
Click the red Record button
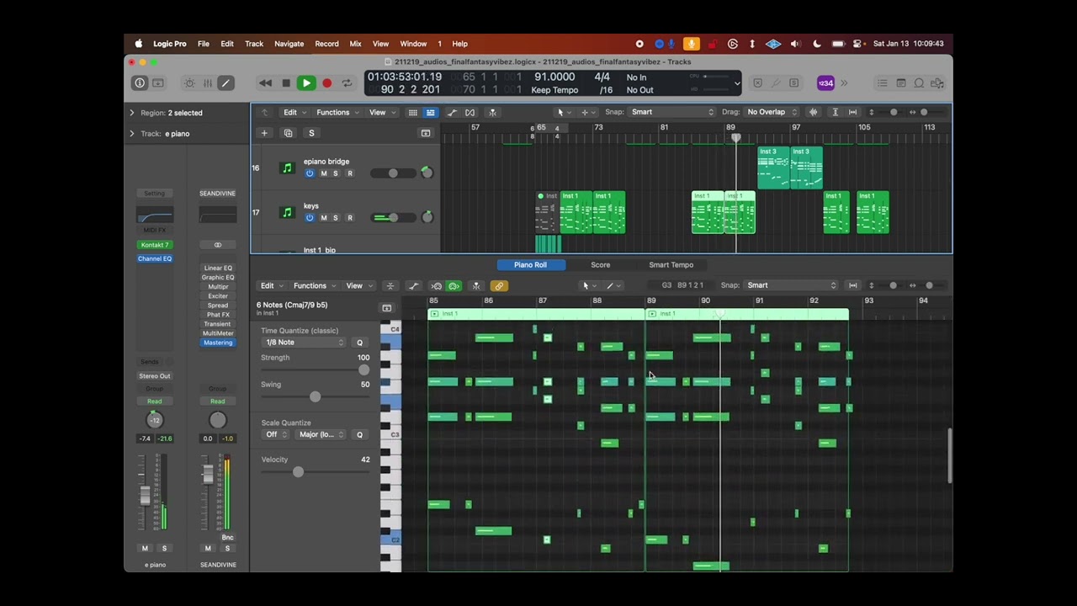(x=327, y=83)
